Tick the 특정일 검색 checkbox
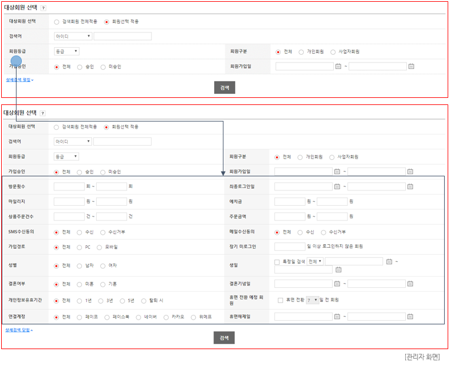 [277, 262]
